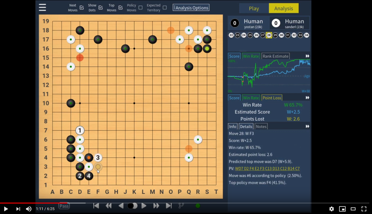This screenshot has width=372, height=214.
Task: Uncheck the Top Moves checkbox
Action: pyautogui.click(x=121, y=7)
